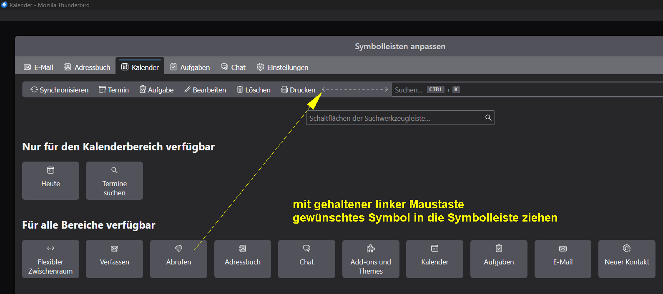Select the Termine suchen tile
663x294 pixels.
[114, 181]
